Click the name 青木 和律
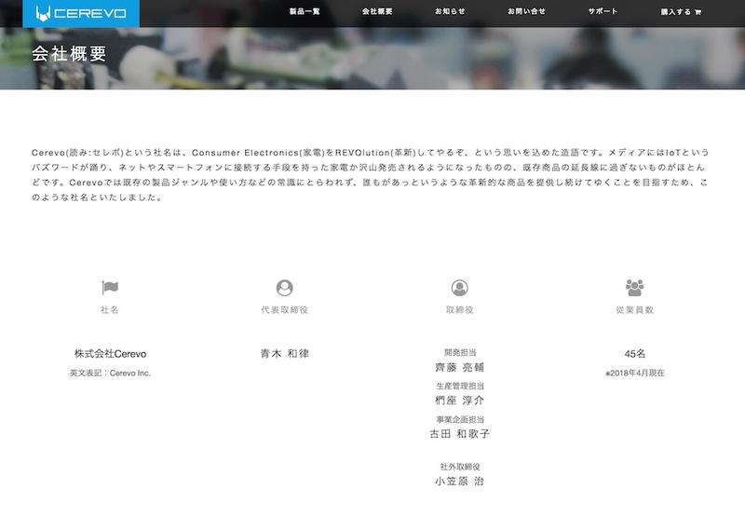Image resolution: width=745 pixels, height=516 pixels. pos(285,354)
